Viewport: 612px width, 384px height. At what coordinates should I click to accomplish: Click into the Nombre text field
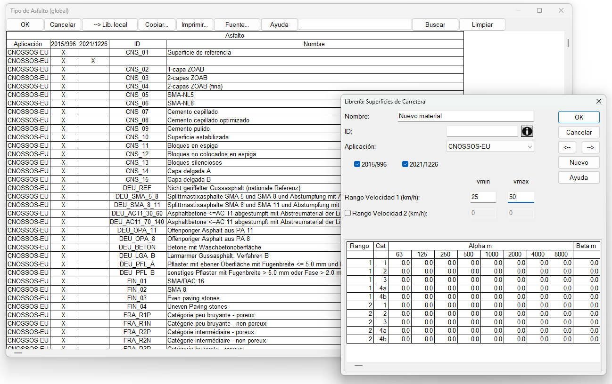(x=465, y=116)
